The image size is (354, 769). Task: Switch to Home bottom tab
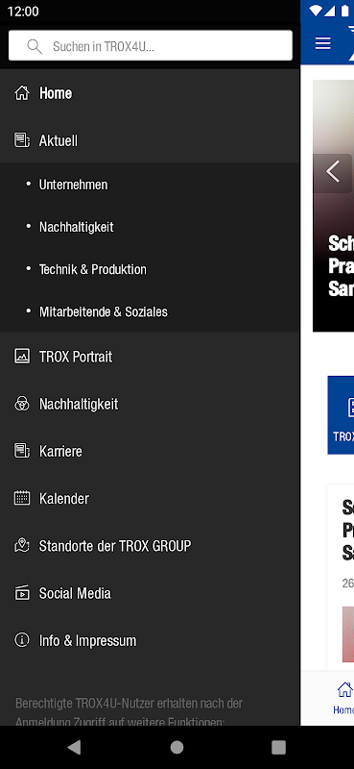click(x=342, y=698)
